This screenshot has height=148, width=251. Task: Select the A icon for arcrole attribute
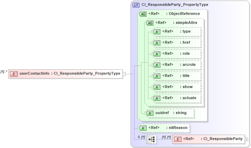coord(157,65)
